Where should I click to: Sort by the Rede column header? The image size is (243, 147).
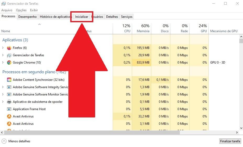click(180, 29)
